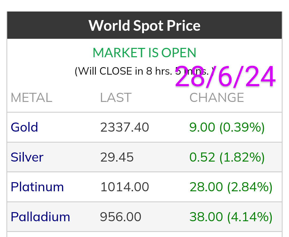
Task: Click the METAL column header
Action: click(x=31, y=98)
